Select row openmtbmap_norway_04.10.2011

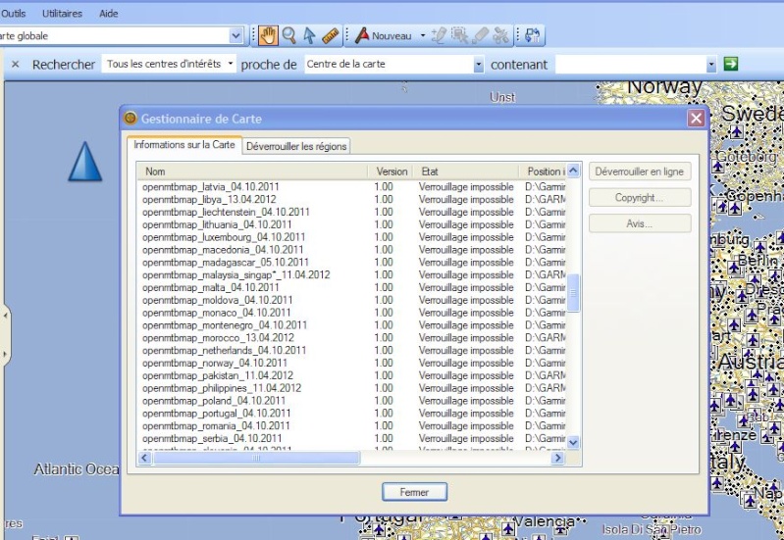point(352,364)
